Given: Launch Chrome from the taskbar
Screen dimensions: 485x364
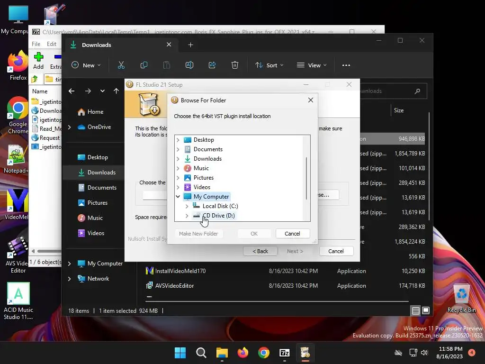Looking at the screenshot, I should 263,353.
